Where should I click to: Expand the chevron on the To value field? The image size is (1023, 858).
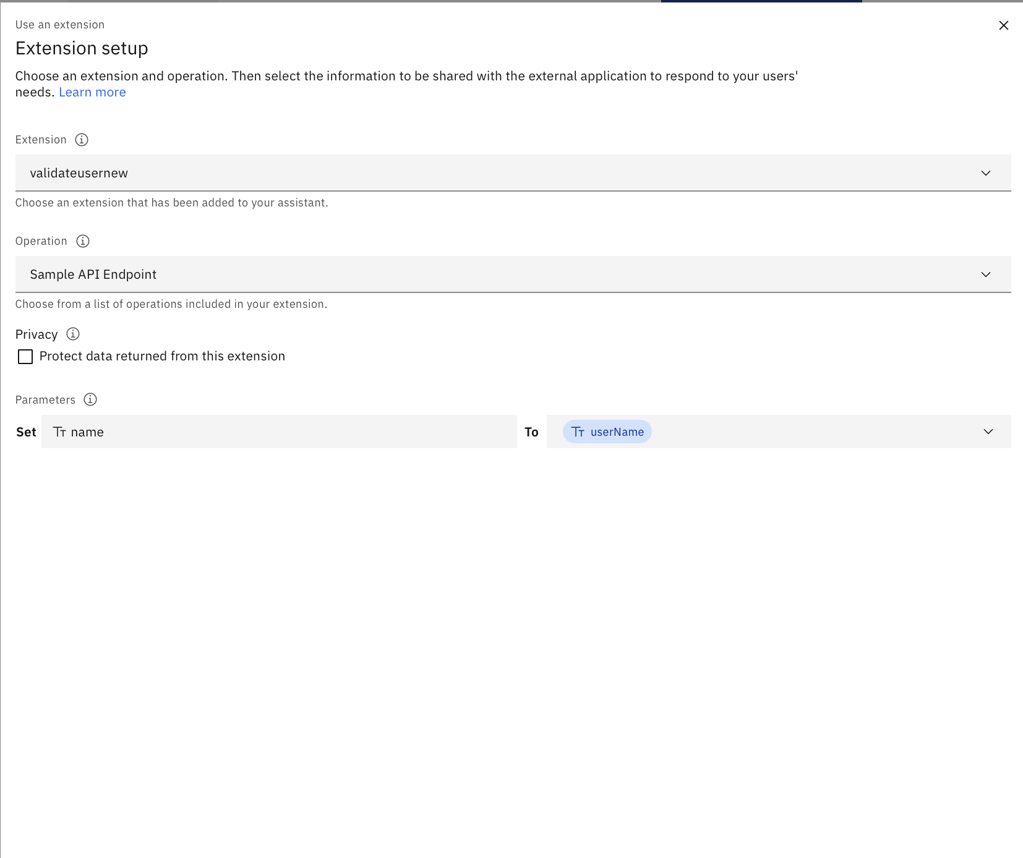coord(988,432)
